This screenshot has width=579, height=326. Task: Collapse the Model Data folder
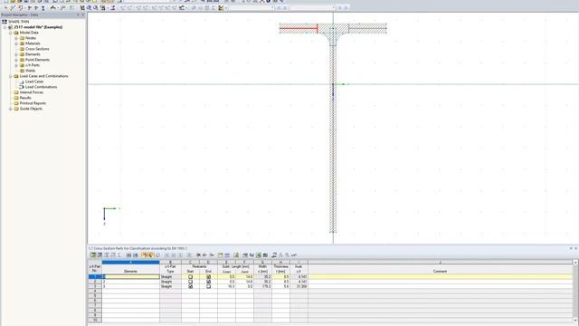[11, 33]
